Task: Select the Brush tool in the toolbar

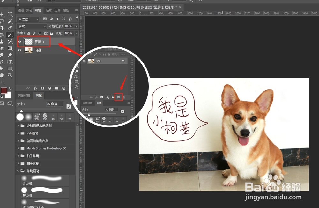Action: click(x=8, y=34)
